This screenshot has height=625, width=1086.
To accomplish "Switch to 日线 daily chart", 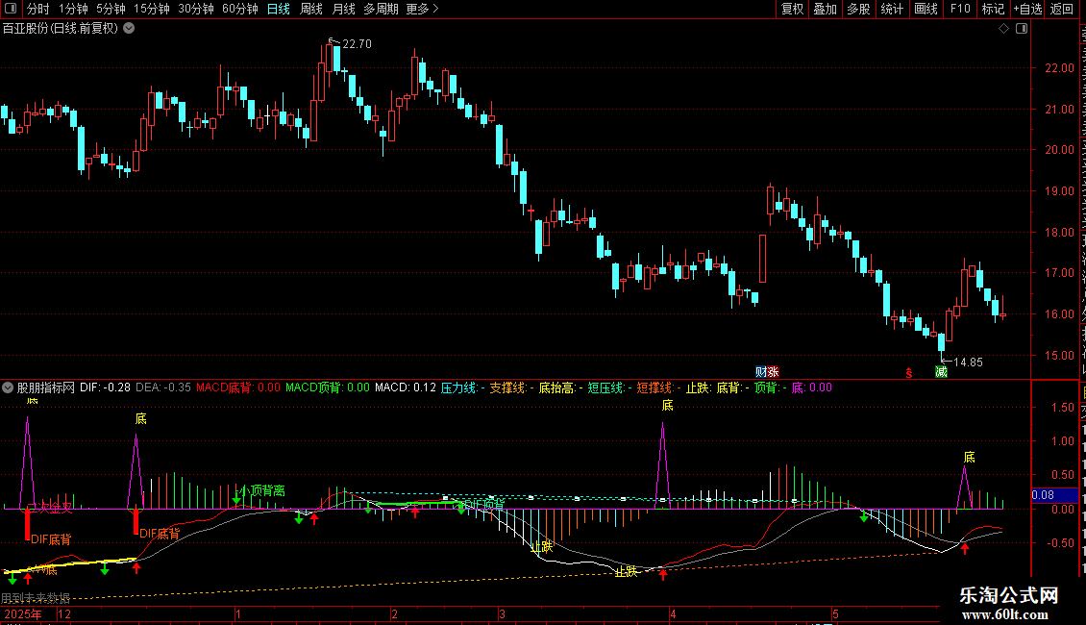I will pyautogui.click(x=279, y=9).
